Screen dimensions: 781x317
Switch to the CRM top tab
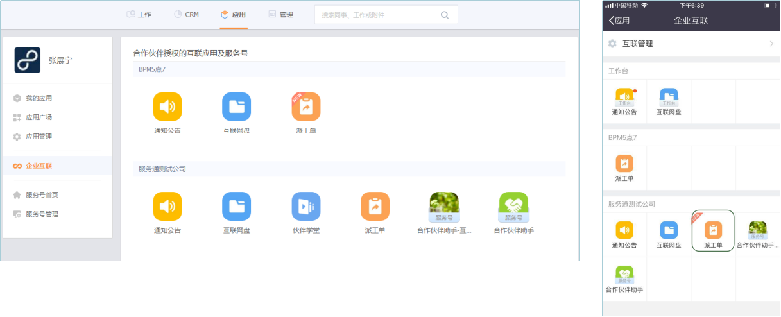(x=186, y=14)
